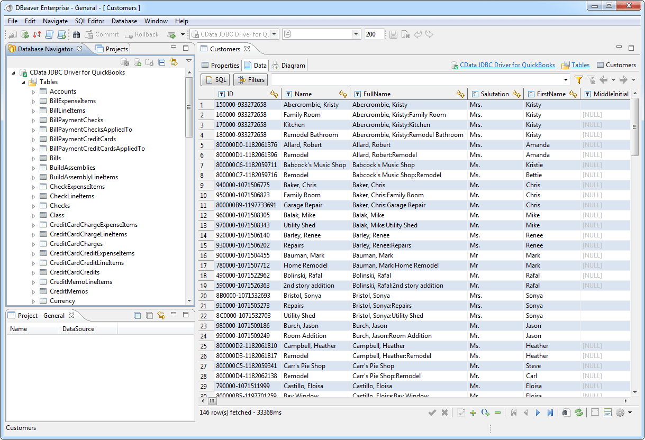Click the filter funnel icon above the data grid
Image resolution: width=645 pixels, height=440 pixels.
[578, 79]
